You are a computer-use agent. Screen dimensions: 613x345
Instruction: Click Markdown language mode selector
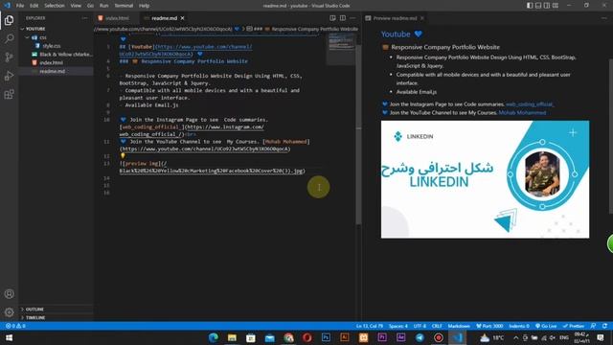coord(459,326)
